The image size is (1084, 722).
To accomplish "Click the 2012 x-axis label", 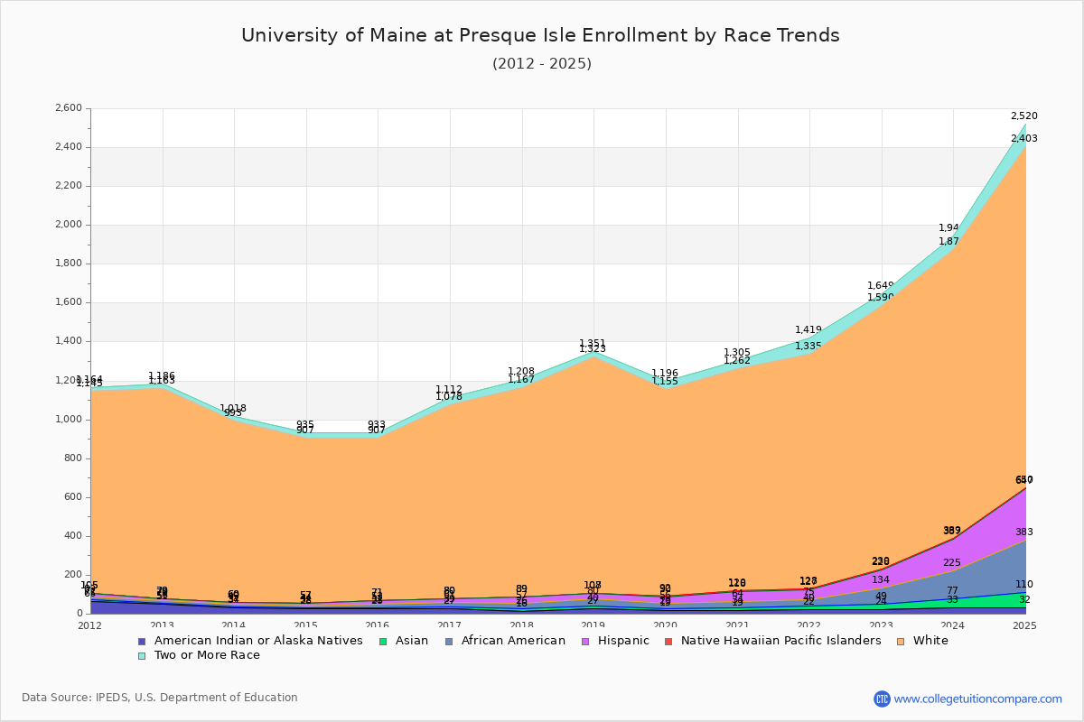I will coord(90,625).
